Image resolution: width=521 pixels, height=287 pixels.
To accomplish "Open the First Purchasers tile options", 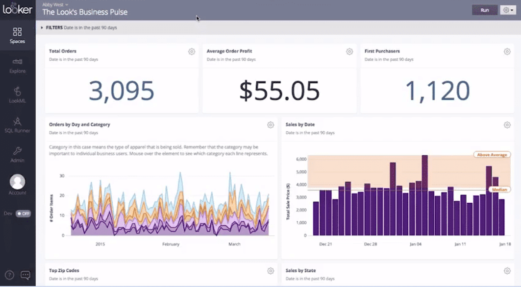I will 506,51.
